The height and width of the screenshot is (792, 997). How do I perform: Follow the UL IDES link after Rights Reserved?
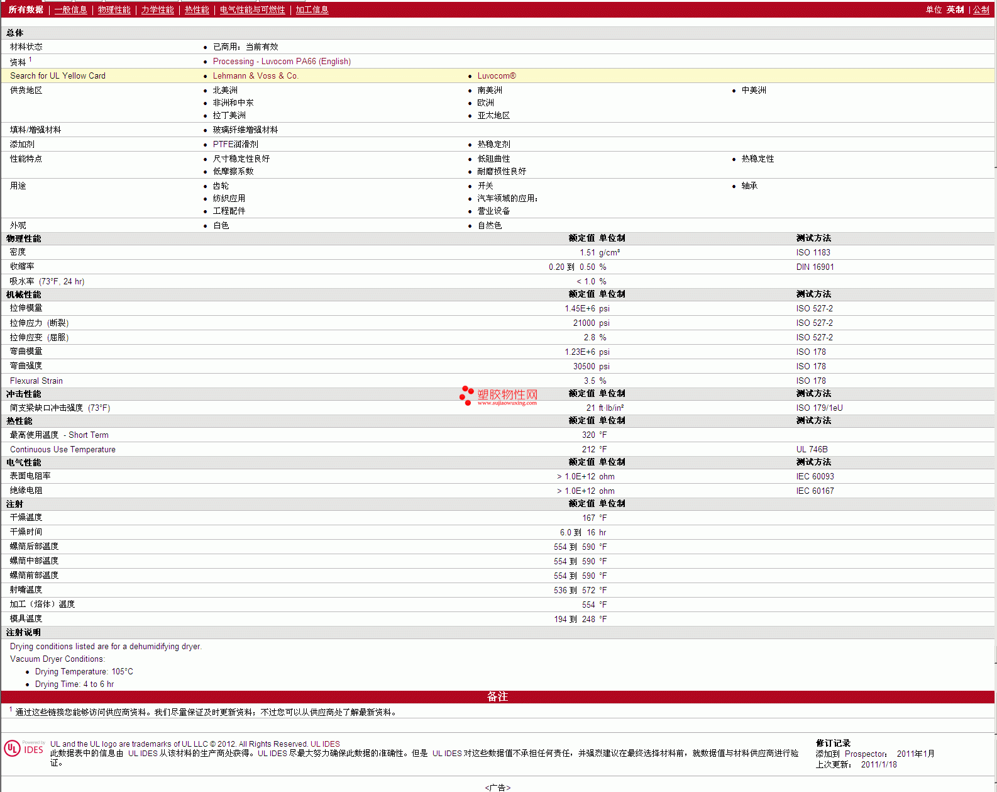pos(325,744)
